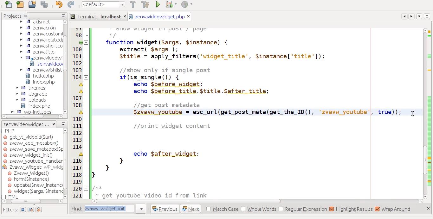The image size is (433, 219).
Task: Collapse if(is_single()) fold on line 104
Action: (86, 77)
